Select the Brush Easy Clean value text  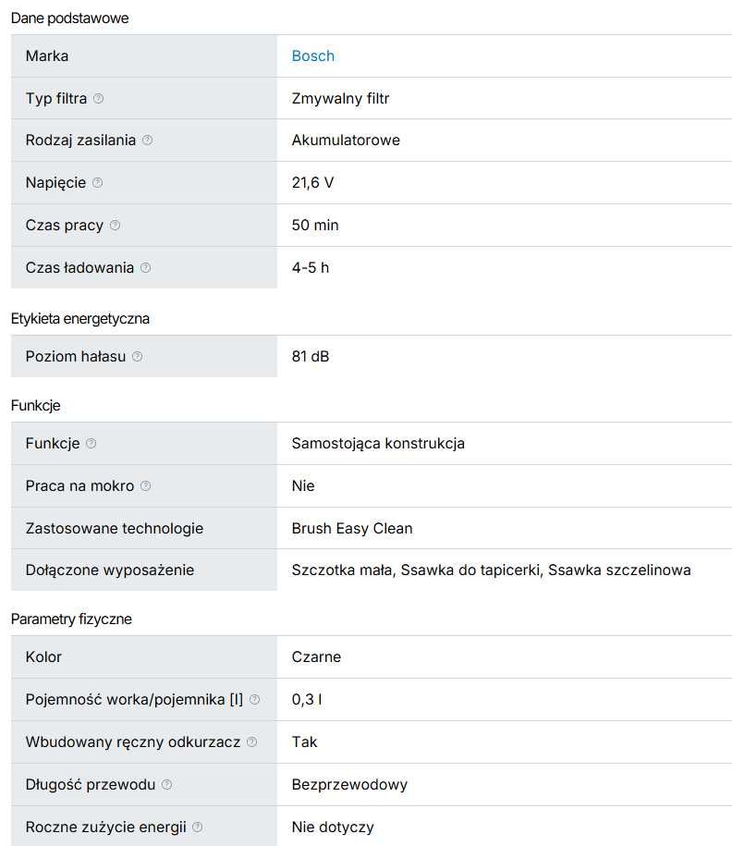352,528
